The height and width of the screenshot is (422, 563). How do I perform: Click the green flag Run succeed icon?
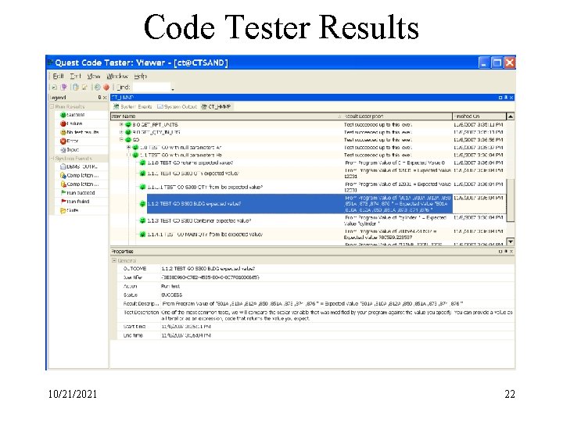[63, 193]
